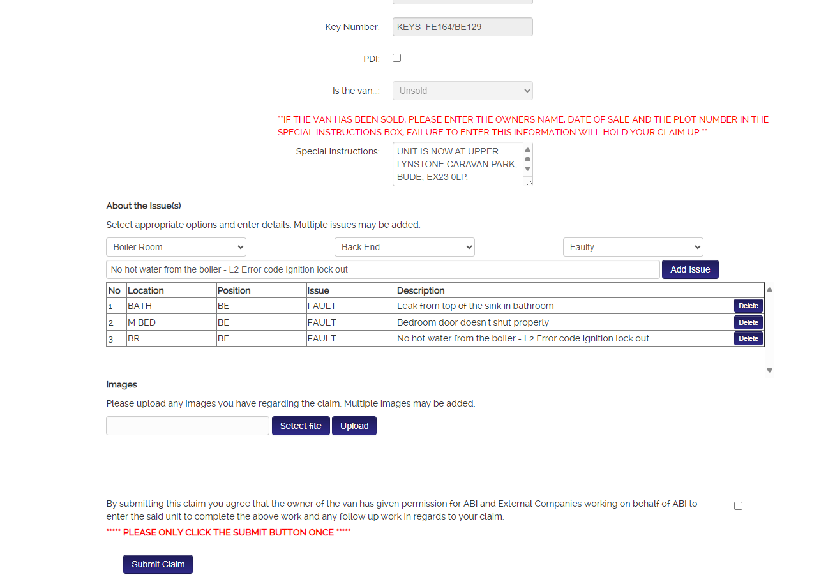Expand the Boiler Room location dropdown
The height and width of the screenshot is (584, 835).
pyautogui.click(x=176, y=247)
